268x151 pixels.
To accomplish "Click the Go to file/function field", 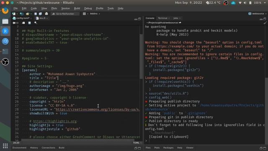I will coord(65,14).
